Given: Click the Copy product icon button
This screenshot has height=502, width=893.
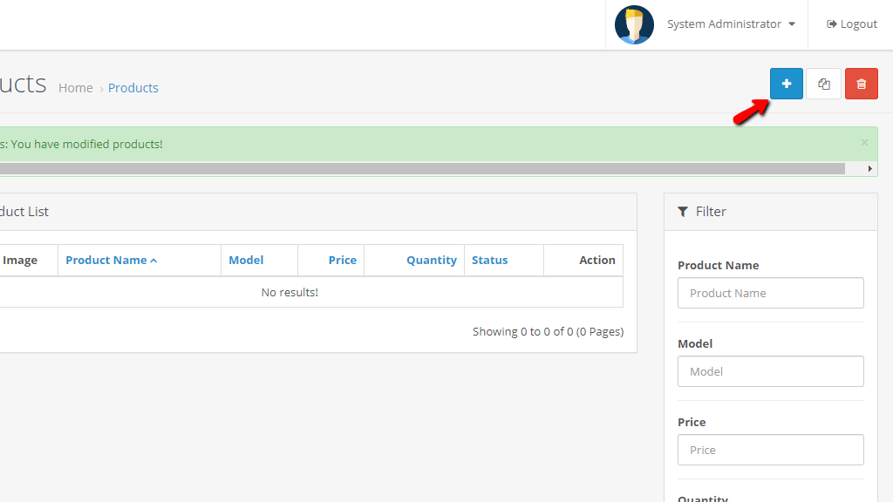Looking at the screenshot, I should pyautogui.click(x=823, y=84).
